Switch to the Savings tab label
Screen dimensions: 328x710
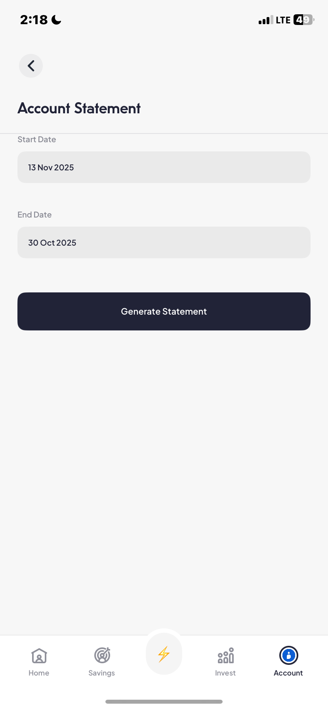tap(102, 673)
